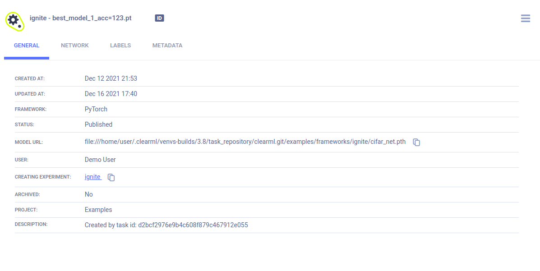Click the updated date Dec 16 2021 17:40
The width and height of the screenshot is (540, 271).
point(111,94)
